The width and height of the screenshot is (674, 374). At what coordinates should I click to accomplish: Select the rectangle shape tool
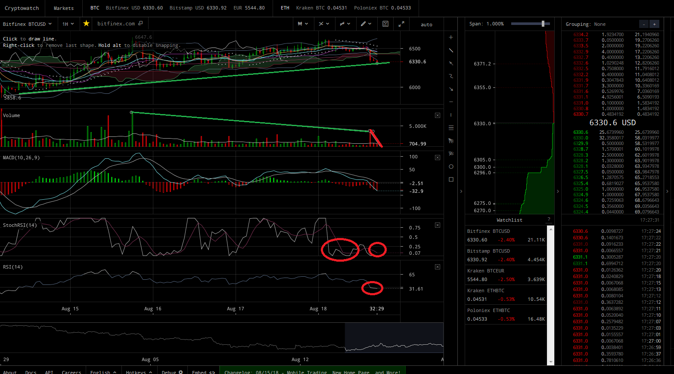coord(451,179)
